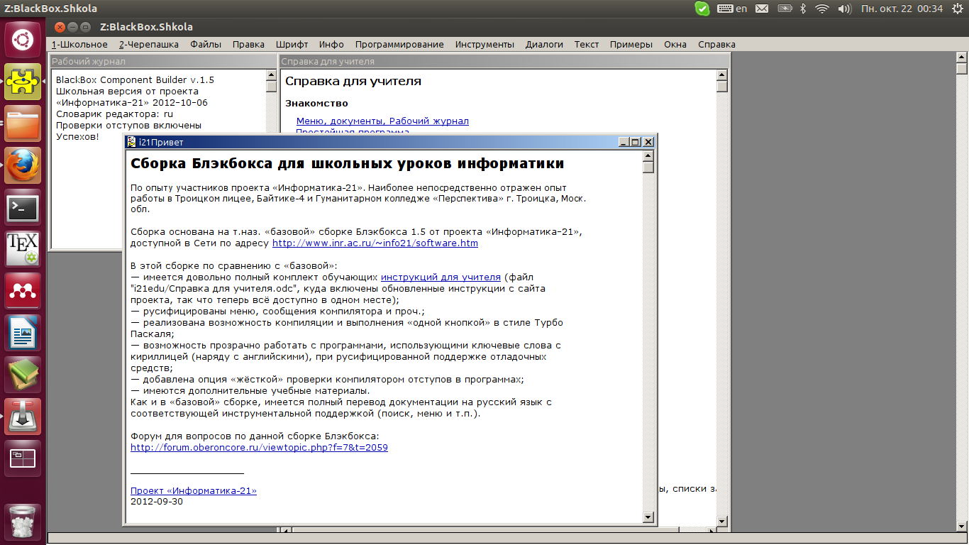Viewport: 969px width, 545px height.
Task: Open LibreOffice Writer from the launcher
Action: point(23,333)
